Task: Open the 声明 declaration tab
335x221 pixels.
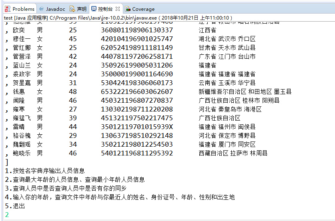Action: 78,9
